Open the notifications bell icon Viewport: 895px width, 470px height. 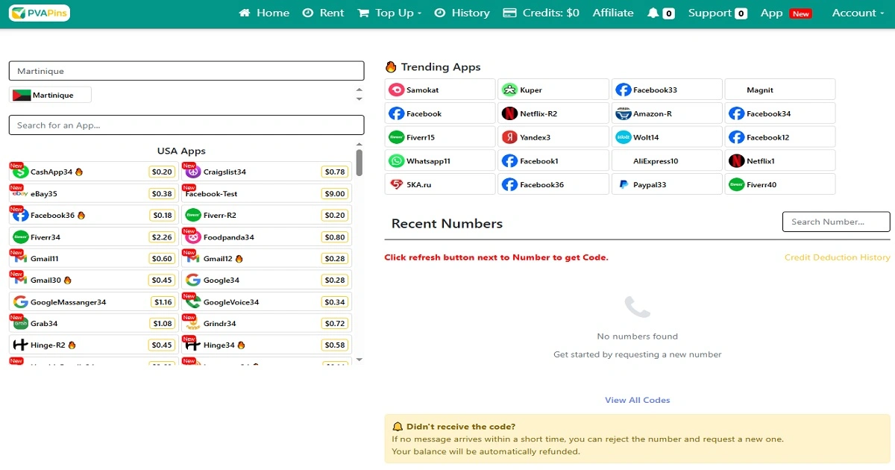click(x=653, y=13)
